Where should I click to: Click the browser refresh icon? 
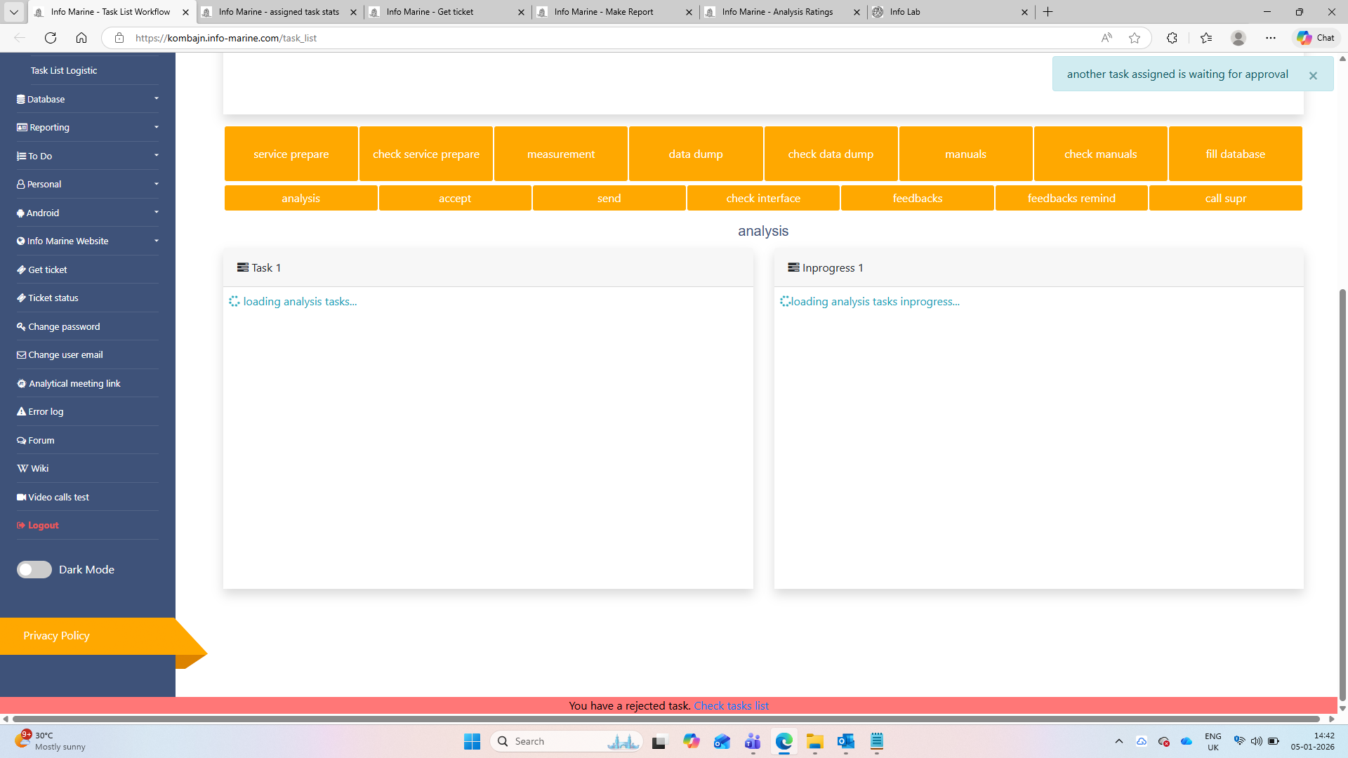click(x=51, y=38)
